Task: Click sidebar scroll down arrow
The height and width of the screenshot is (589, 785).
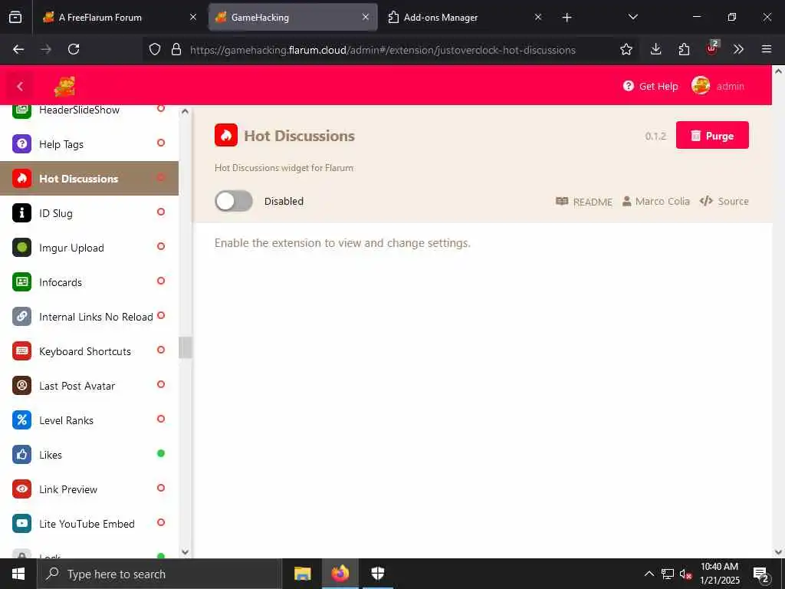Action: [185, 552]
